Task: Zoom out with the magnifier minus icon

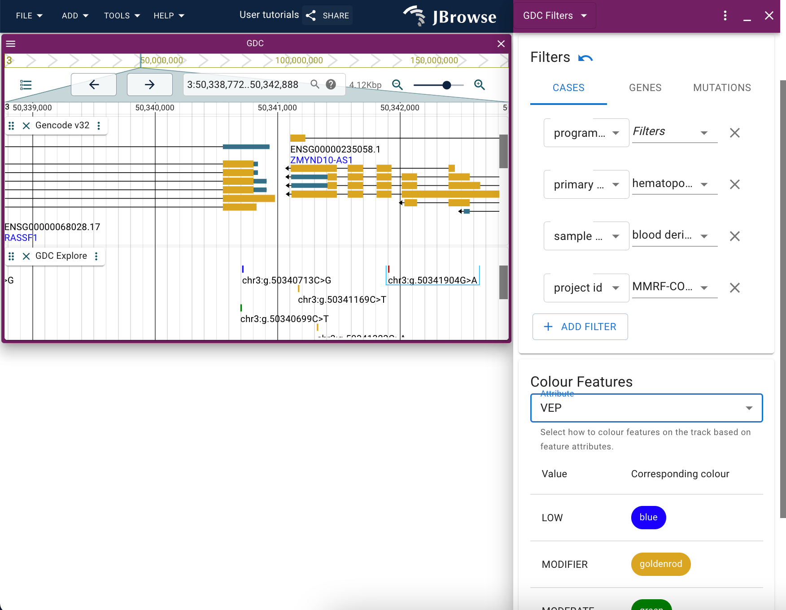Action: pyautogui.click(x=397, y=85)
